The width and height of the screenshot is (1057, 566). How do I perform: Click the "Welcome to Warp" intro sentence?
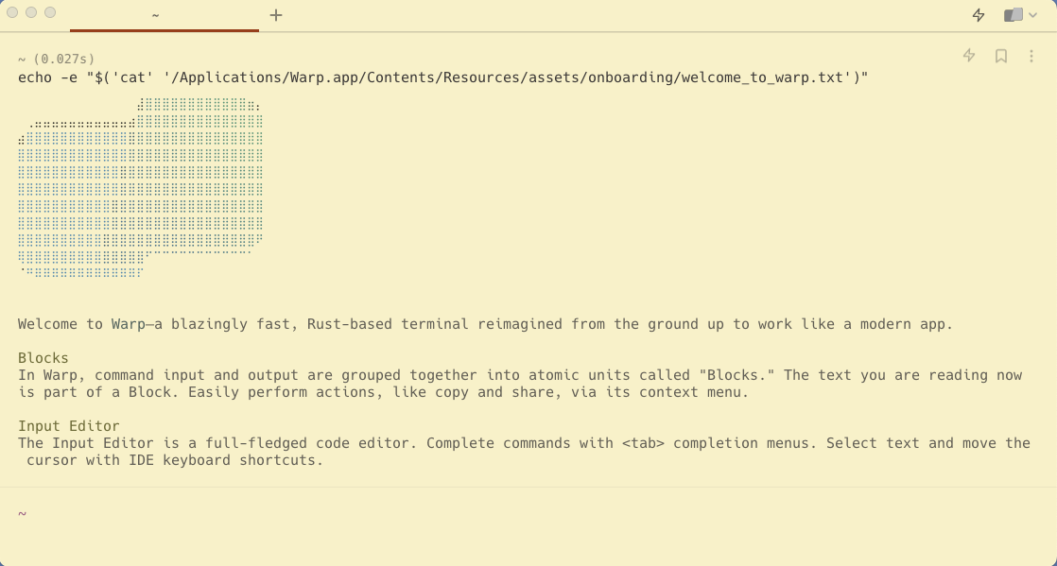point(485,324)
